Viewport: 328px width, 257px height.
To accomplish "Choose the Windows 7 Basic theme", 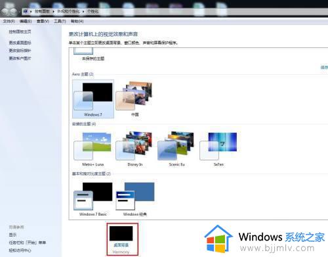I will 93,199.
